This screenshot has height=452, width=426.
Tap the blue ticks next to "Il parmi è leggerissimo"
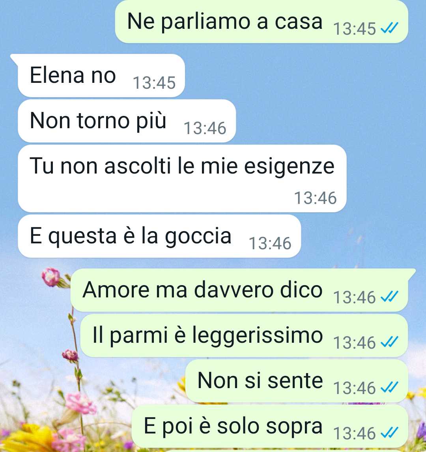click(x=389, y=342)
